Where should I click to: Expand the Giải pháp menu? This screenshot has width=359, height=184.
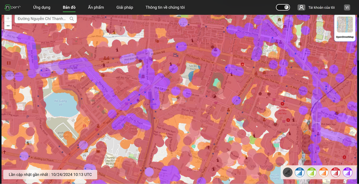click(125, 7)
